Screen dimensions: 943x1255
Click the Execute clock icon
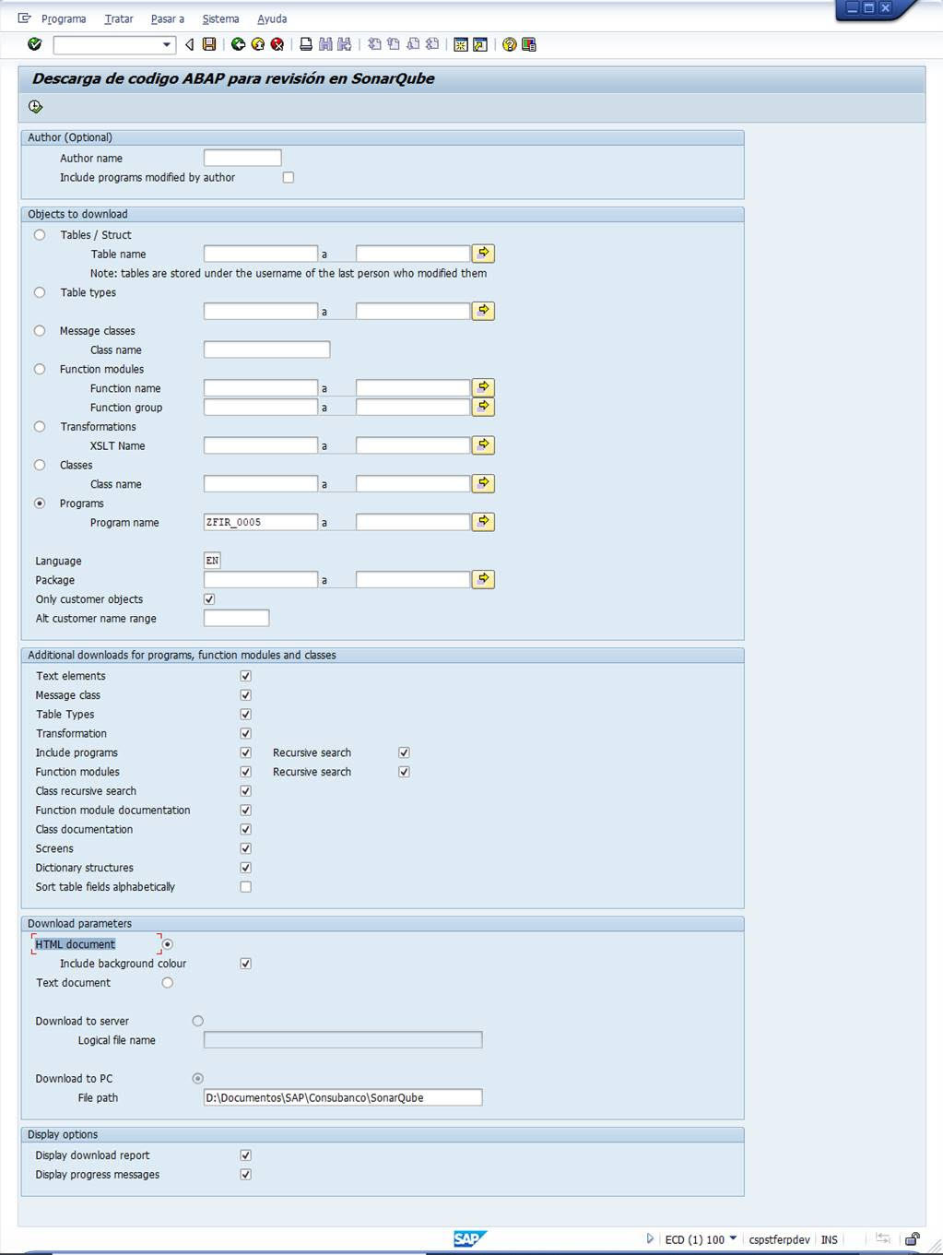pos(36,107)
